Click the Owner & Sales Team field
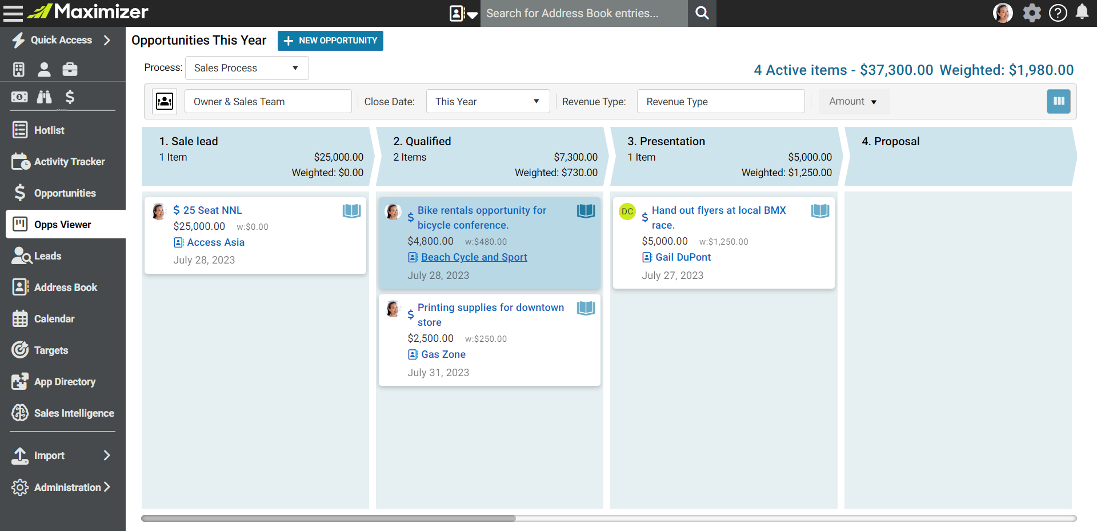Viewport: 1097px width, 531px height. [x=268, y=102]
